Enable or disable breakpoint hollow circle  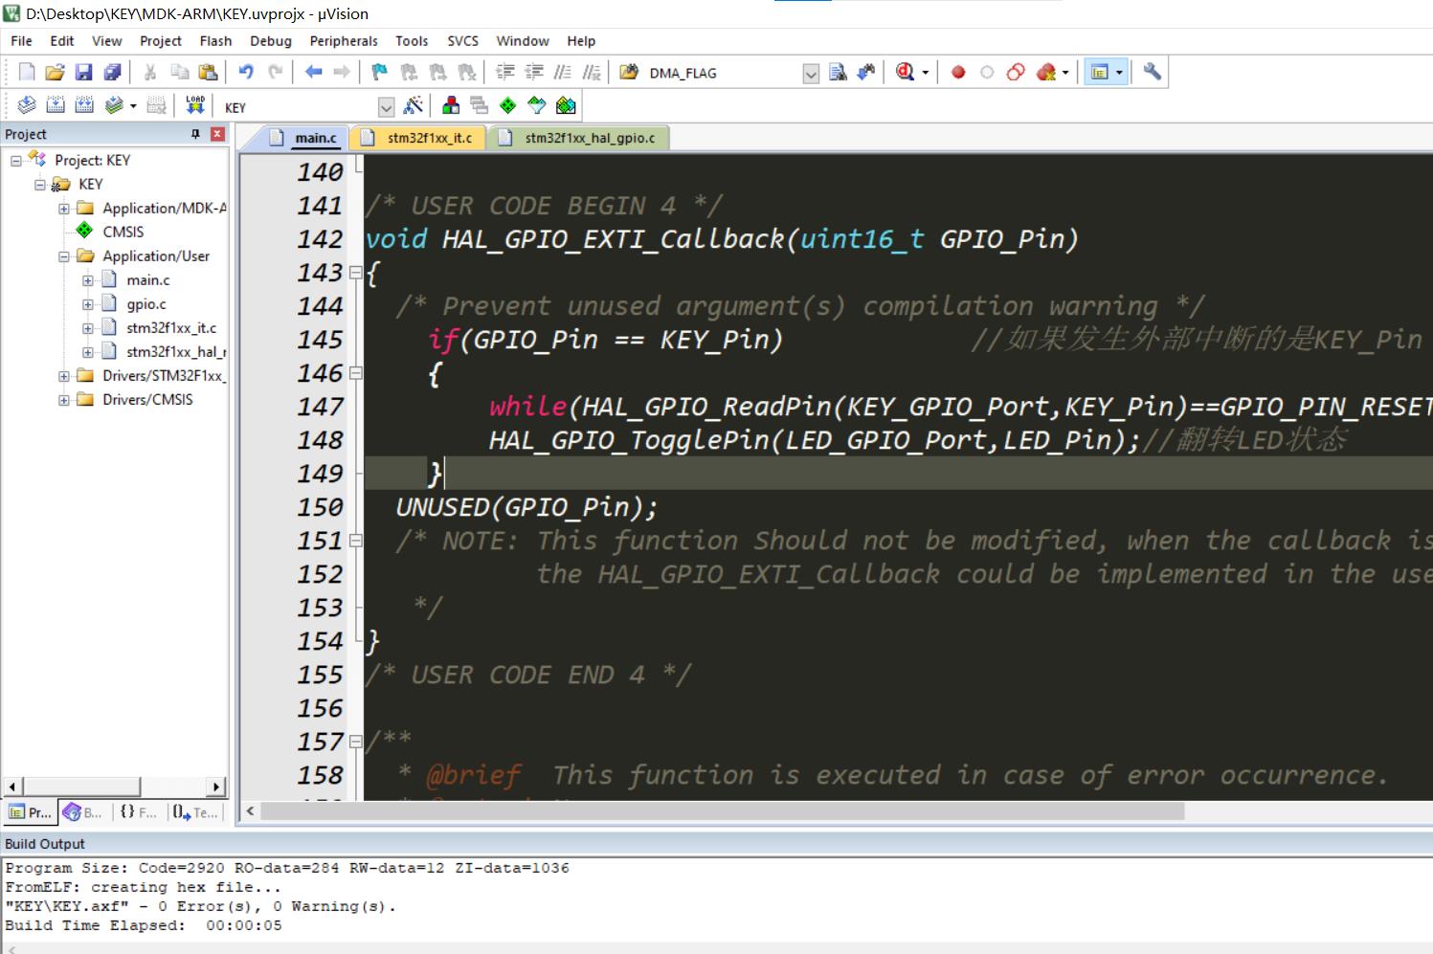pos(987,73)
